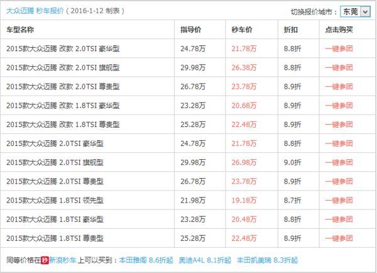Click 一键参团 for 改款 2.0TSI 豪华型
This screenshot has width=377, height=273.
[339, 48]
